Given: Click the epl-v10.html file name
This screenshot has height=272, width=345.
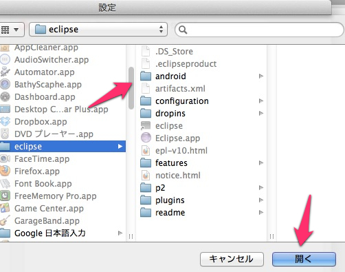Looking at the screenshot, I should pyautogui.click(x=181, y=151).
